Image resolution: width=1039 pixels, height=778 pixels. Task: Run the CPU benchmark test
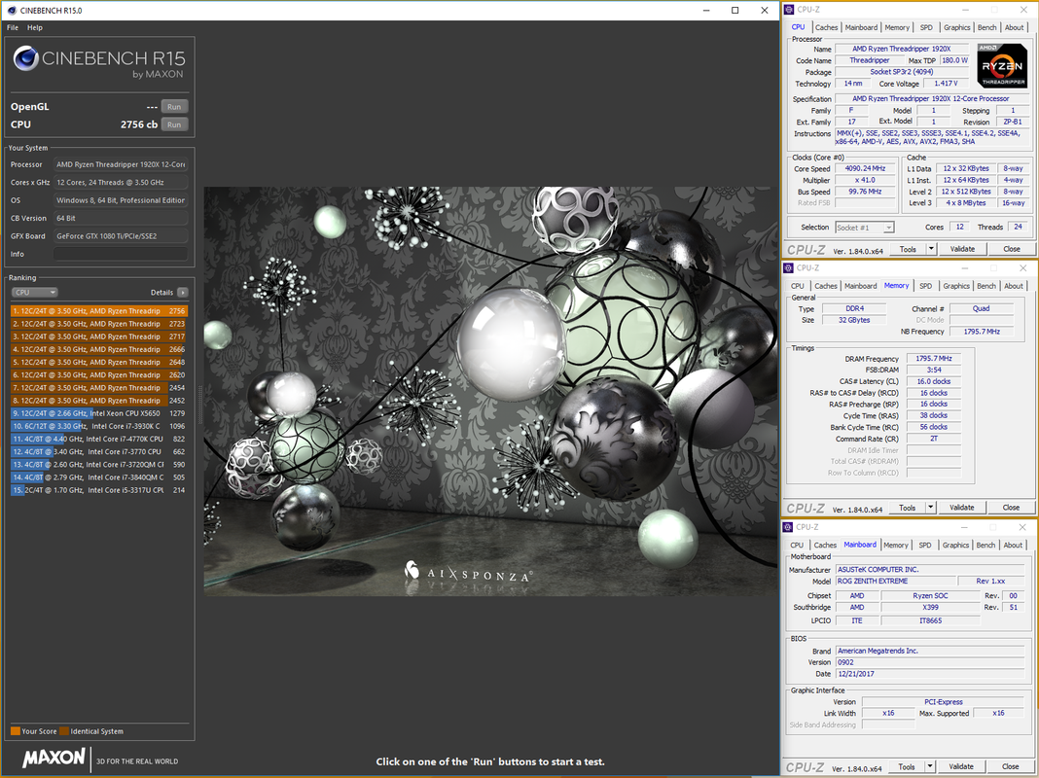[174, 124]
